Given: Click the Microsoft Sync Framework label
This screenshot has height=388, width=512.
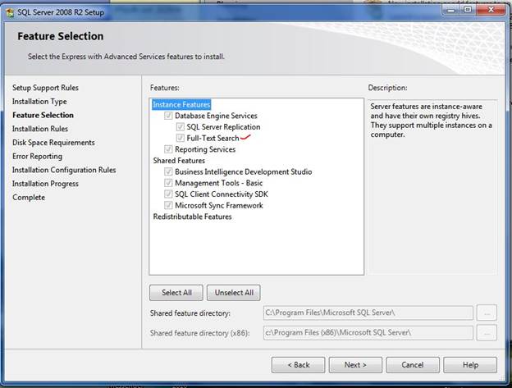Looking at the screenshot, I should [x=219, y=205].
